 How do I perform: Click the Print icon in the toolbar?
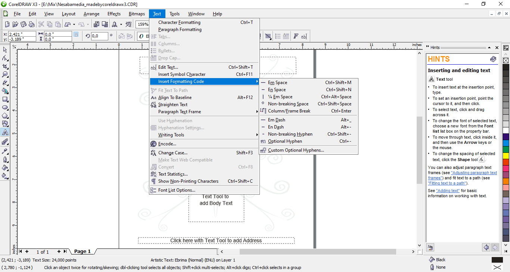[x=32, y=24]
